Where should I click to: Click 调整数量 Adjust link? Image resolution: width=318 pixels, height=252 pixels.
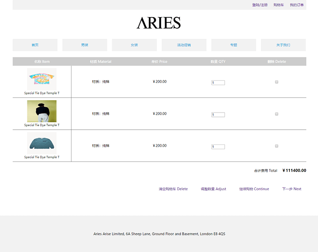tap(213, 189)
